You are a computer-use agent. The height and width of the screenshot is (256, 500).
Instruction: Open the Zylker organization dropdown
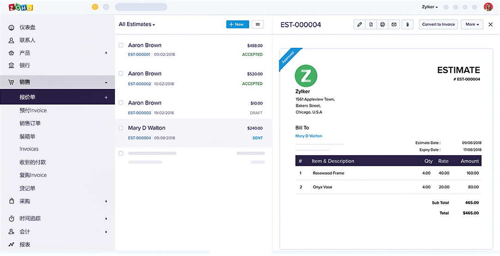click(x=430, y=7)
